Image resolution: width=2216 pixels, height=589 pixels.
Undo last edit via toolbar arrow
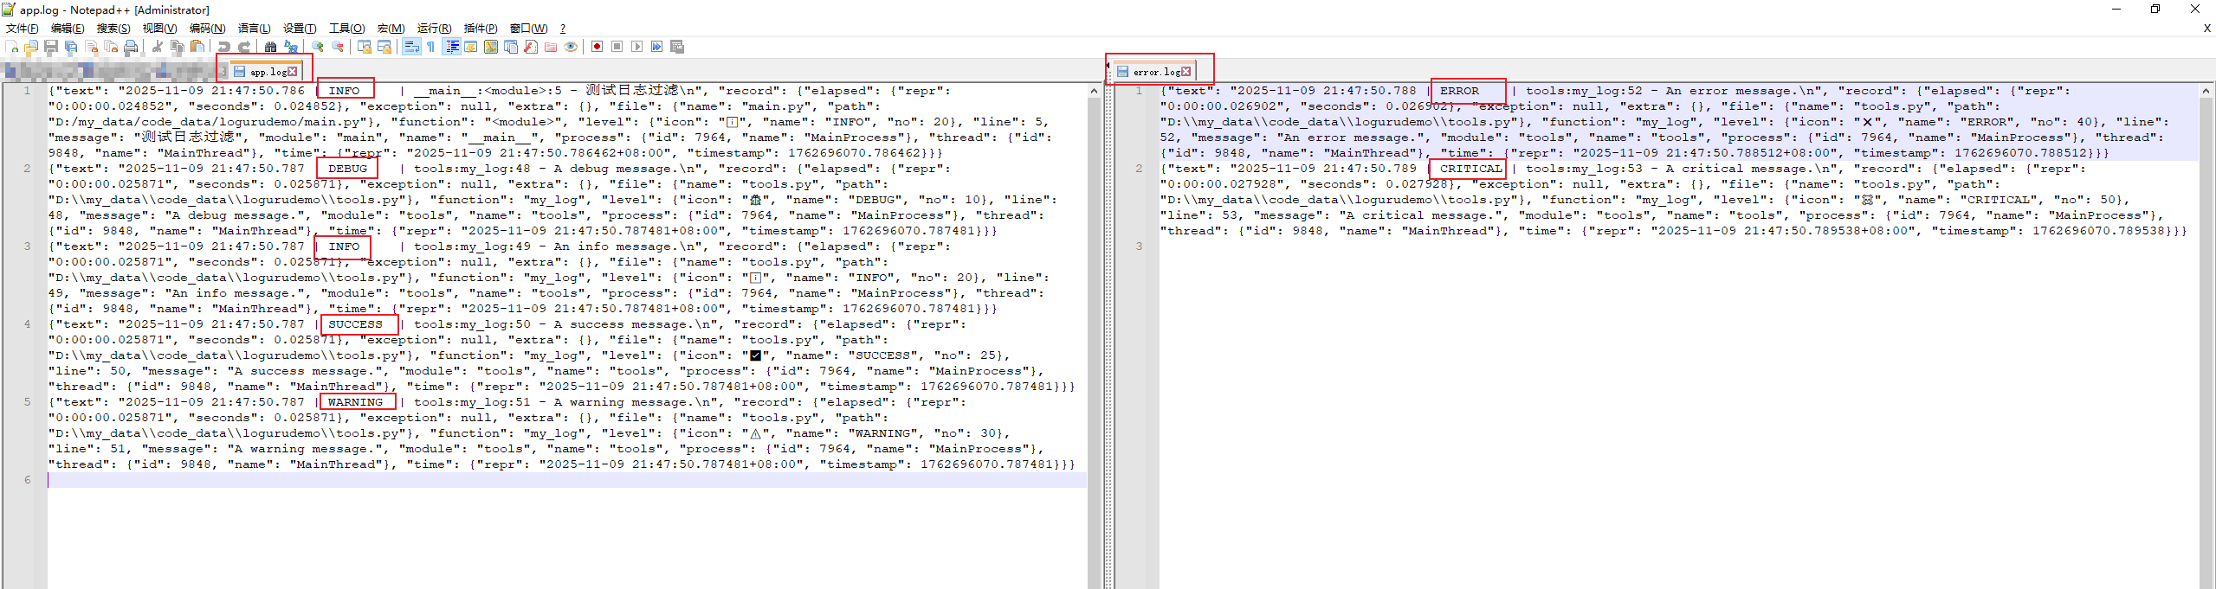coord(224,47)
